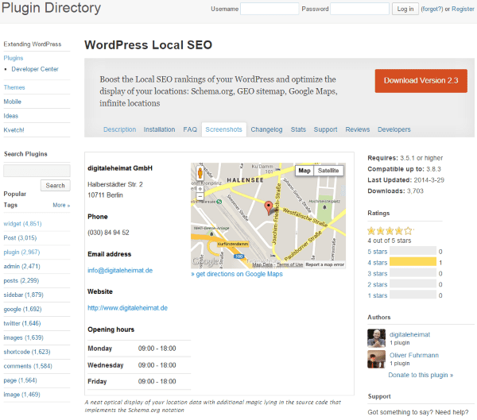
Task: Open the Developers tab
Action: (394, 129)
